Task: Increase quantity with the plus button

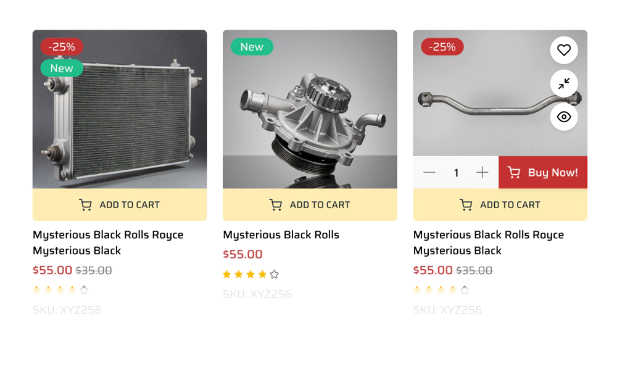Action: tap(482, 172)
